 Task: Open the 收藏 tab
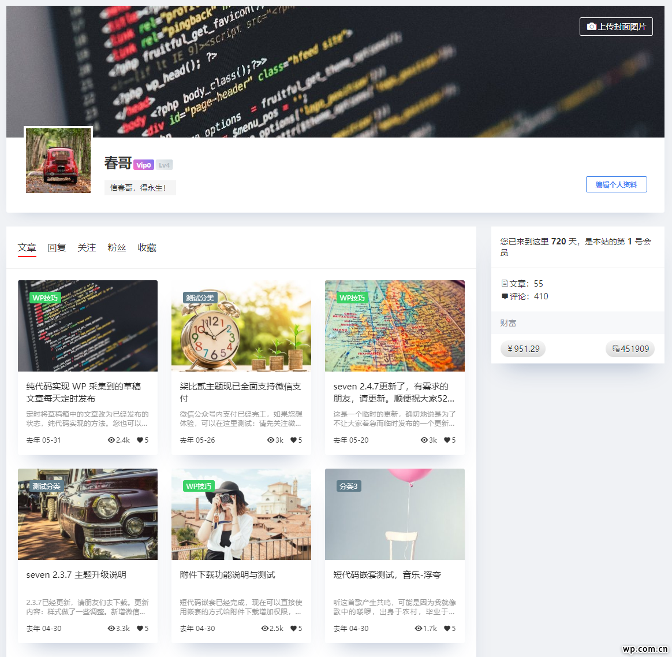pyautogui.click(x=147, y=247)
